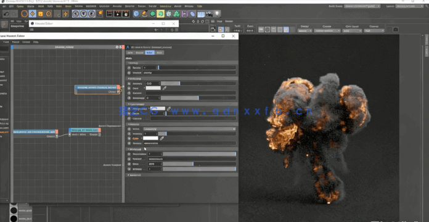429x222 pixels.
Task: Open the Help menu in main menu bar
Action: [x=200, y=6]
